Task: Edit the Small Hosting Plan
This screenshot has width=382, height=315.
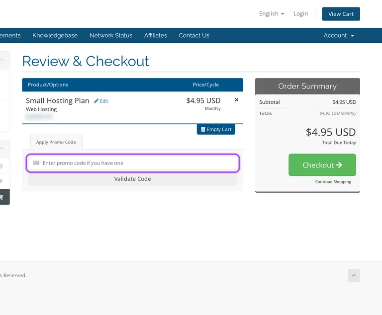Action: 101,101
